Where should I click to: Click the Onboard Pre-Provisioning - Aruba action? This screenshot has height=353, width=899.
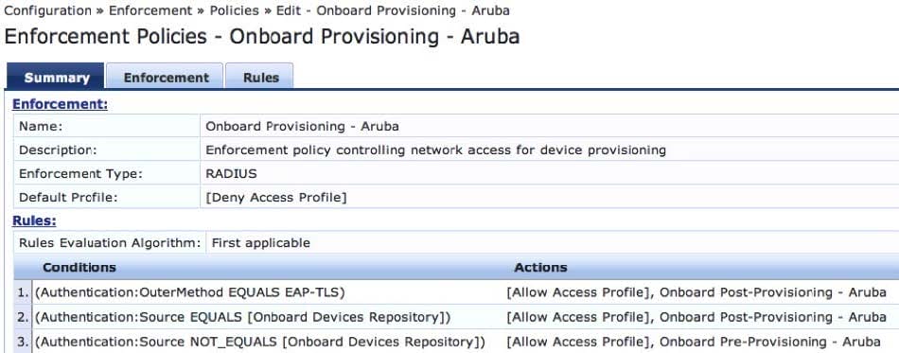pos(769,342)
